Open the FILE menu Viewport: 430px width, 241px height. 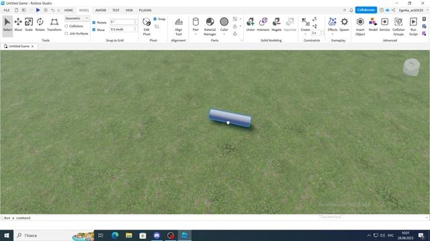[7, 10]
